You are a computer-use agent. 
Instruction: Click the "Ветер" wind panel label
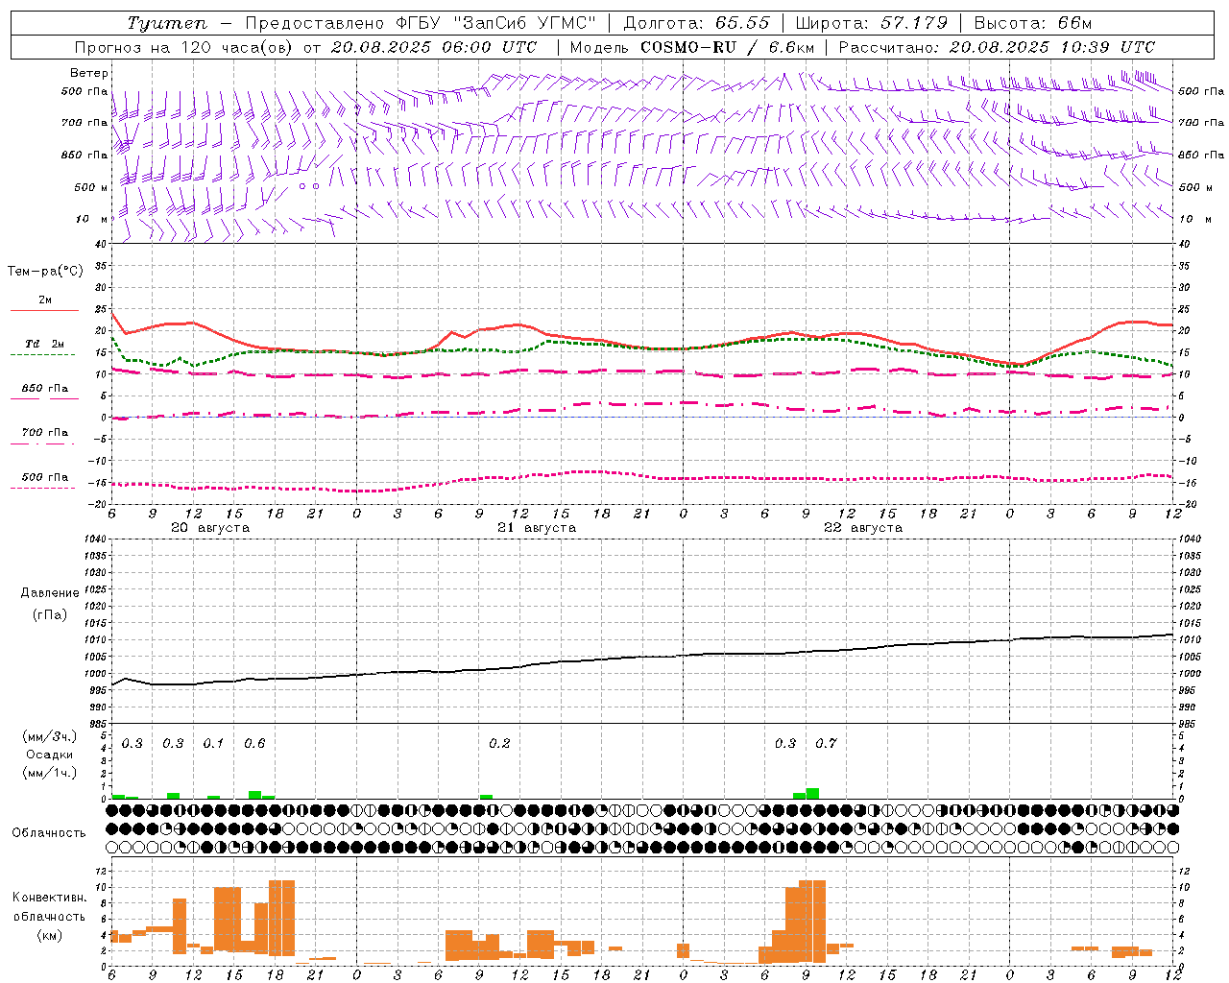point(88,73)
